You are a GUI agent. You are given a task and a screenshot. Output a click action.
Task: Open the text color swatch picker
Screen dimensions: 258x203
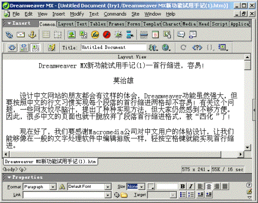[151, 186]
